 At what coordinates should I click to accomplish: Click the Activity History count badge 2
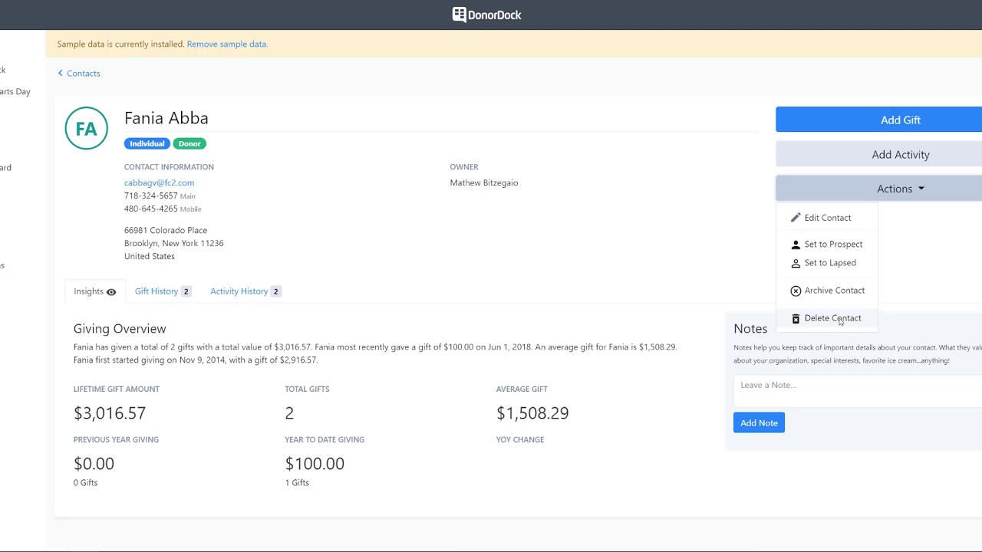point(275,291)
